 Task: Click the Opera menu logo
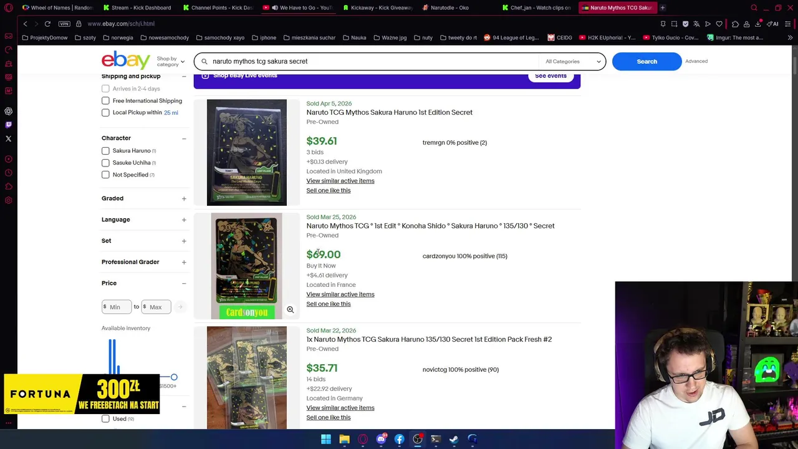(x=8, y=7)
